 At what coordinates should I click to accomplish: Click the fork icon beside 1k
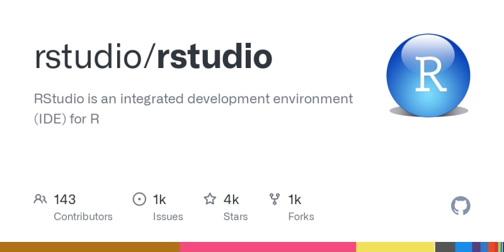pos(275,199)
